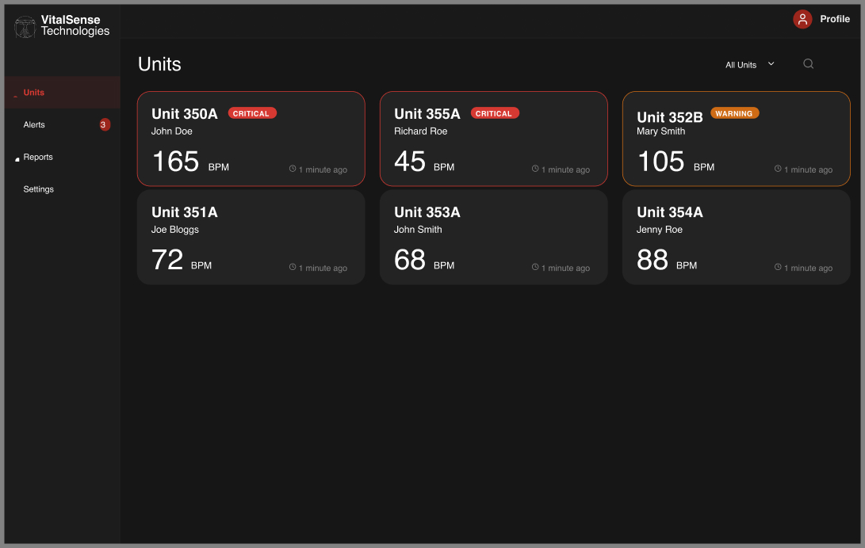Screen dimensions: 865x548
Task: Select the CRITICAL tag on Unit 355A
Action: (495, 113)
